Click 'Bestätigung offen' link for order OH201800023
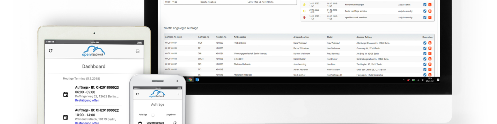 pos(87,100)
